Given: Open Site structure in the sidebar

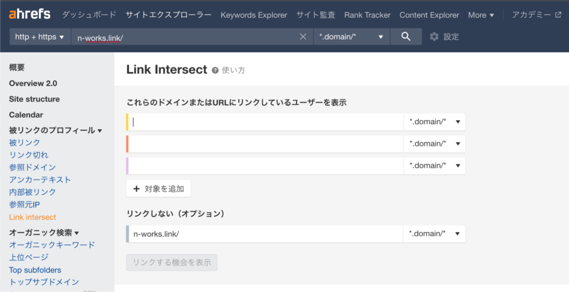Looking at the screenshot, I should (34, 99).
